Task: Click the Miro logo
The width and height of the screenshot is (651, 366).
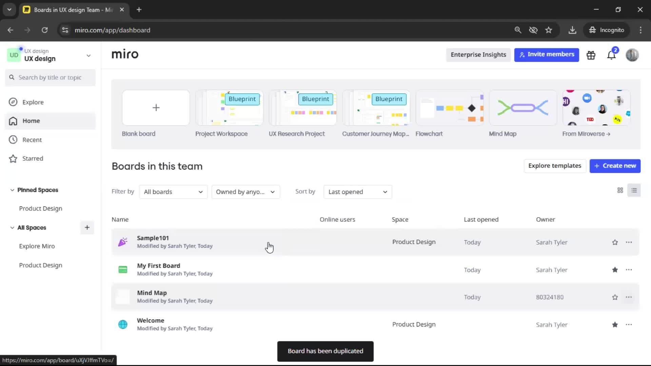Action: pyautogui.click(x=125, y=54)
